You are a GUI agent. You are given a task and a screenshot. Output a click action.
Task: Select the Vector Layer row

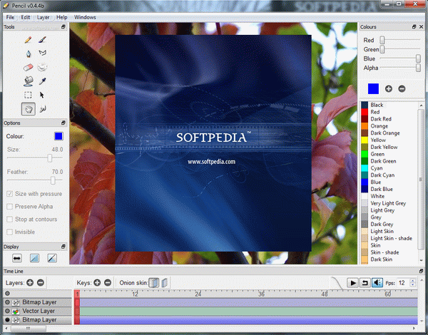click(37, 311)
